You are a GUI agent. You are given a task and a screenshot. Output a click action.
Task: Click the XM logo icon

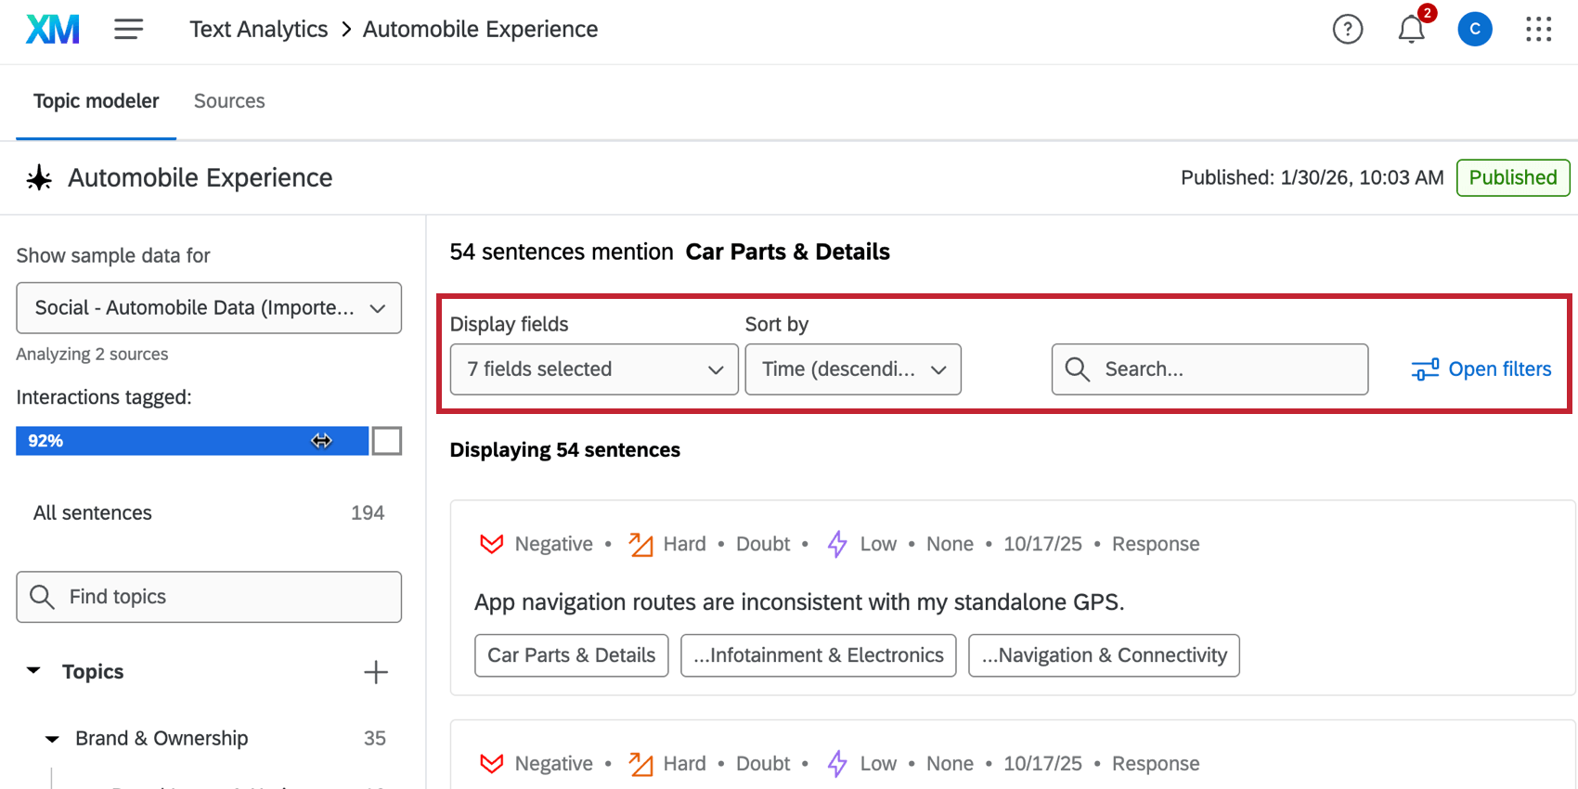53,30
